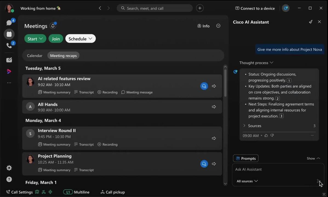The height and width of the screenshot is (197, 328).
Task: Click plus button next to search bar
Action: (x=200, y=8)
